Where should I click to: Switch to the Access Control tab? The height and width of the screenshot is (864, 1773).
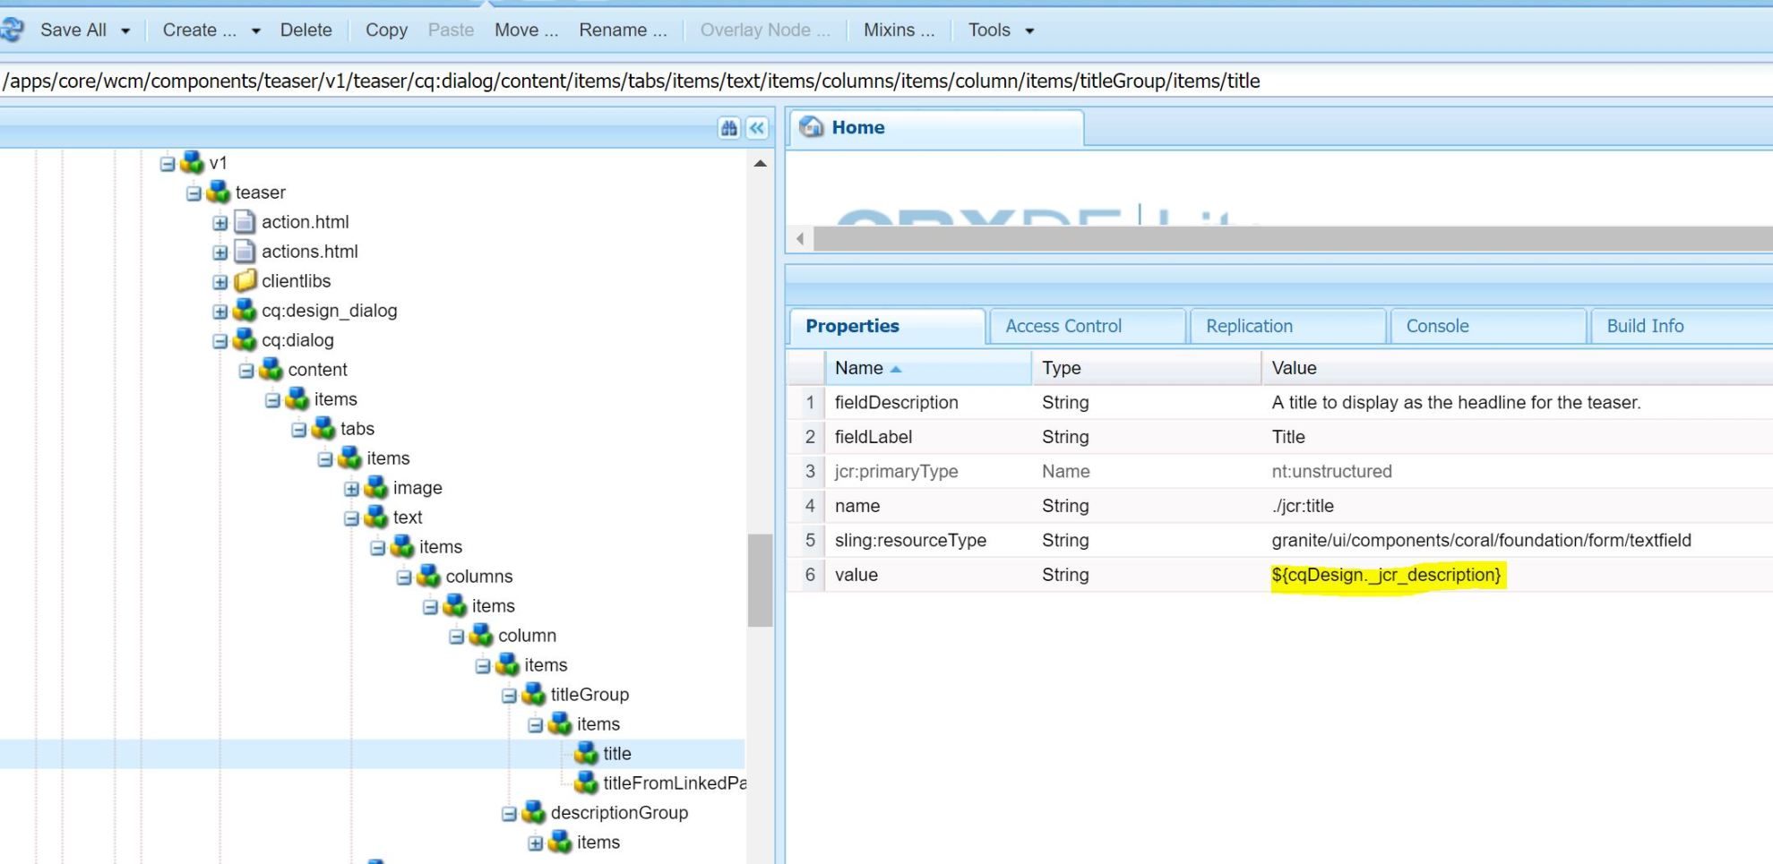coord(1063,325)
